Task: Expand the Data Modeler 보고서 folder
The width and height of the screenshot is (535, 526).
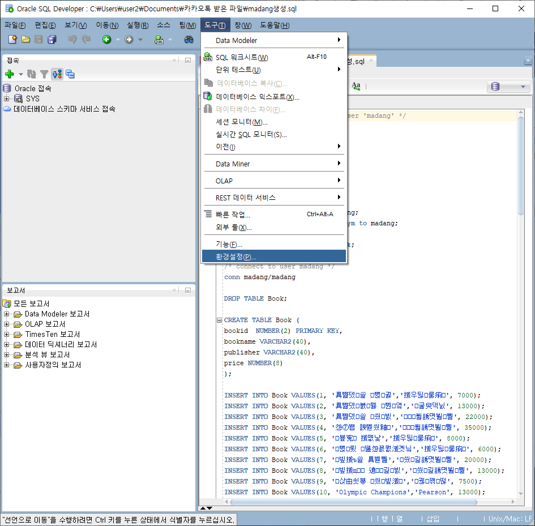Action: pyautogui.click(x=6, y=314)
